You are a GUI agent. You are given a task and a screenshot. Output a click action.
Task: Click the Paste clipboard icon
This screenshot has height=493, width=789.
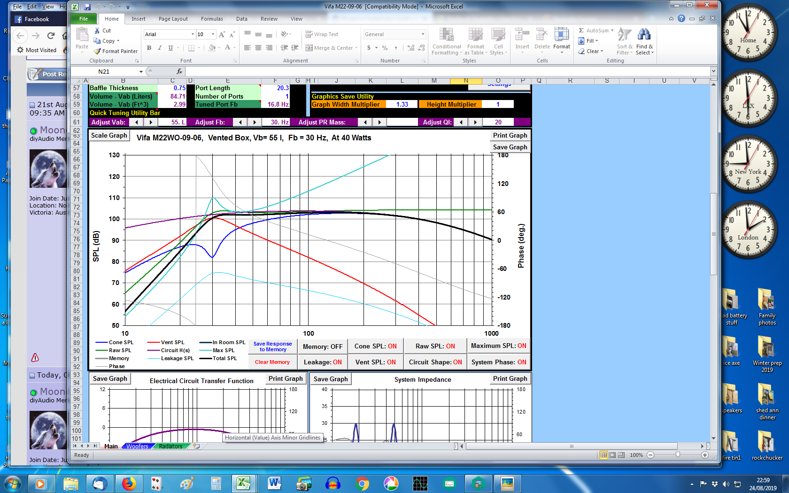[82, 35]
